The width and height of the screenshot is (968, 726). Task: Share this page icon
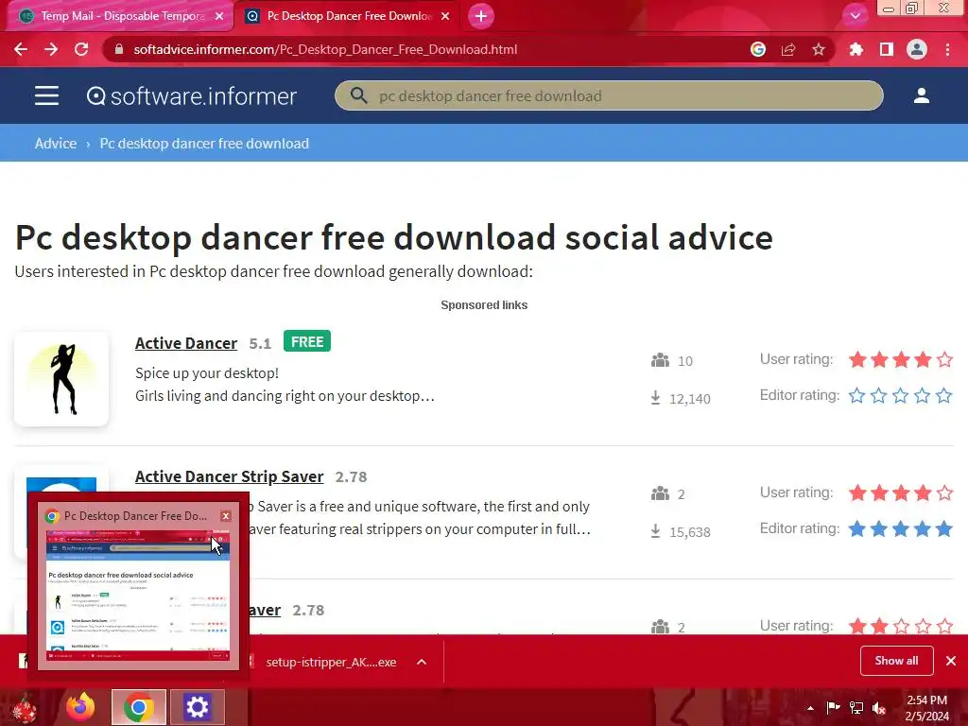coord(788,49)
